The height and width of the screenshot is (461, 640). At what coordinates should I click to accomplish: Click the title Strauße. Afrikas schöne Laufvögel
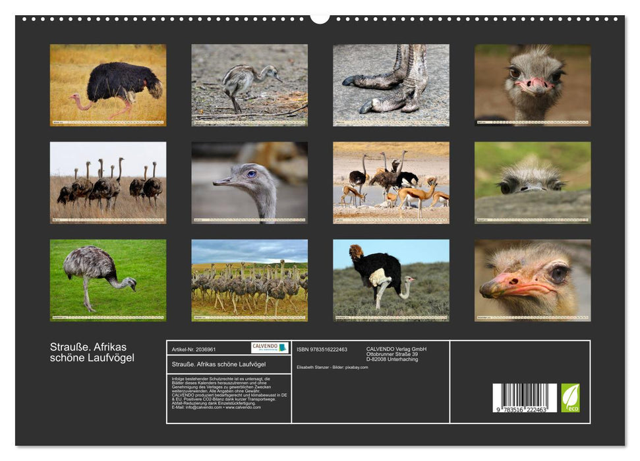[92, 352]
